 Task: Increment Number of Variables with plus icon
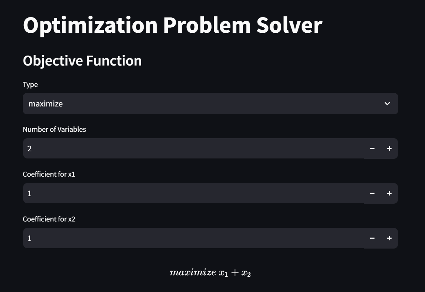[x=389, y=148]
